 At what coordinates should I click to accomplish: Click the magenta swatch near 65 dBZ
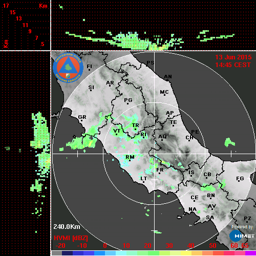click(x=250, y=253)
